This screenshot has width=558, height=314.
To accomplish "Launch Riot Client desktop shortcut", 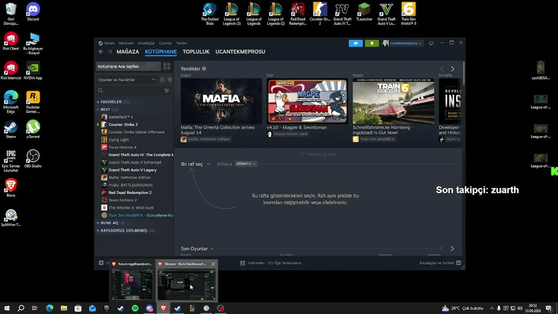I will (11, 41).
